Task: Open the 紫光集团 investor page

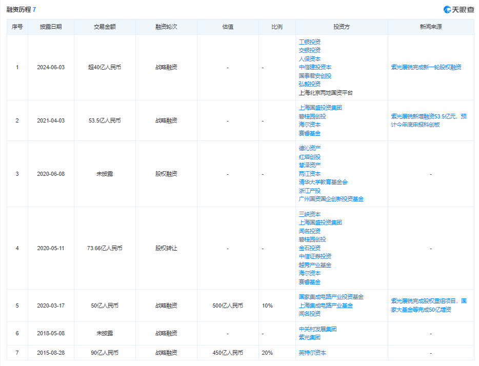Action: pyautogui.click(x=309, y=337)
